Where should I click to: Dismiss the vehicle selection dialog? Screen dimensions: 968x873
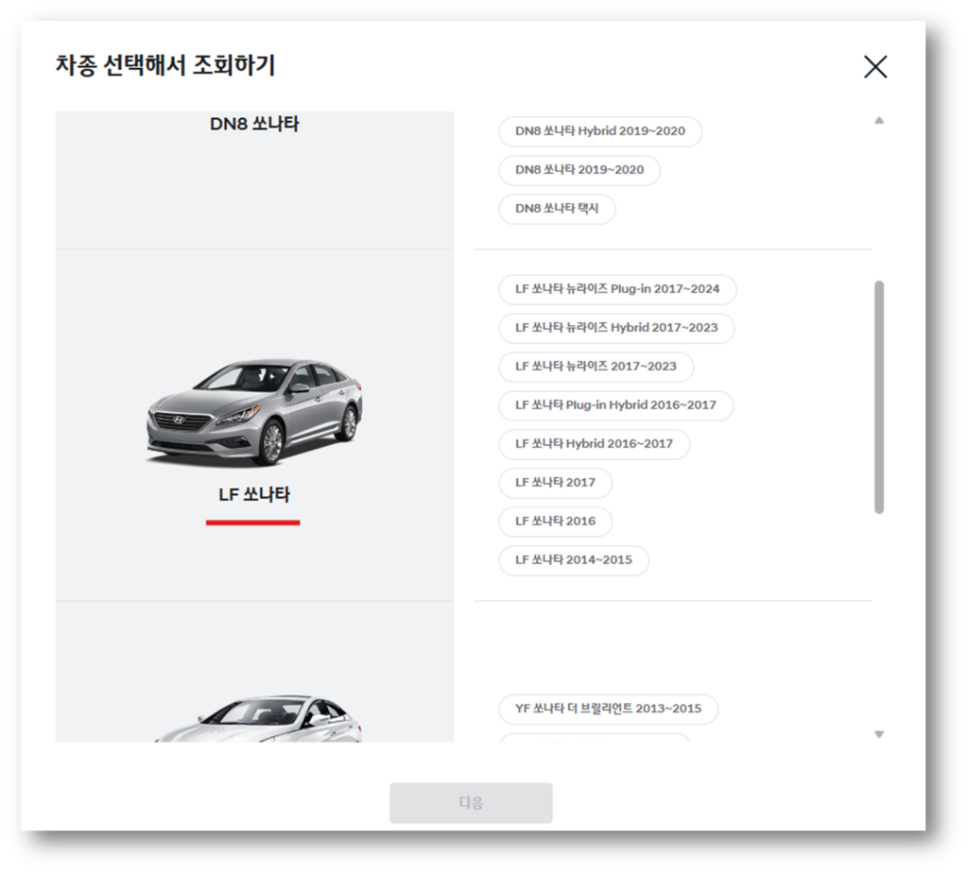pyautogui.click(x=875, y=66)
